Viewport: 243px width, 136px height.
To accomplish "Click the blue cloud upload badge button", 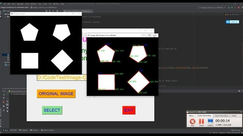I will [x=232, y=22].
